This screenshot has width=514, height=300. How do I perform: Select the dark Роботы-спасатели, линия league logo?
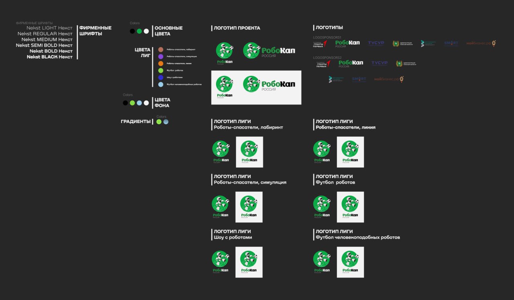tap(322, 152)
